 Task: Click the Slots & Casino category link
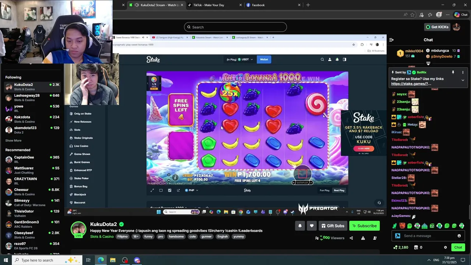coord(102,237)
